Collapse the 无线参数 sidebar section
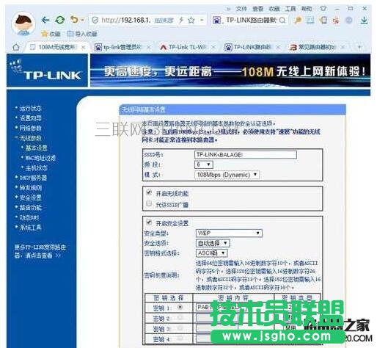377x348 pixels. coord(30,138)
